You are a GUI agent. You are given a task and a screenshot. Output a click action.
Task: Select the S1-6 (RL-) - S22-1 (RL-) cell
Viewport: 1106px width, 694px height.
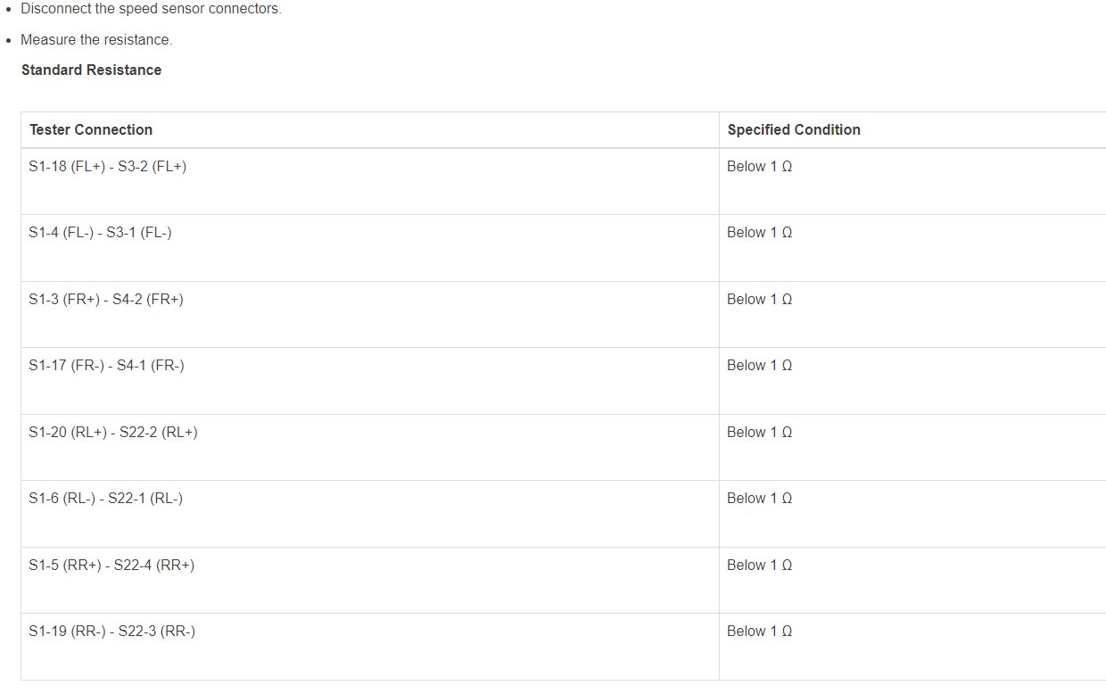pyautogui.click(x=369, y=514)
